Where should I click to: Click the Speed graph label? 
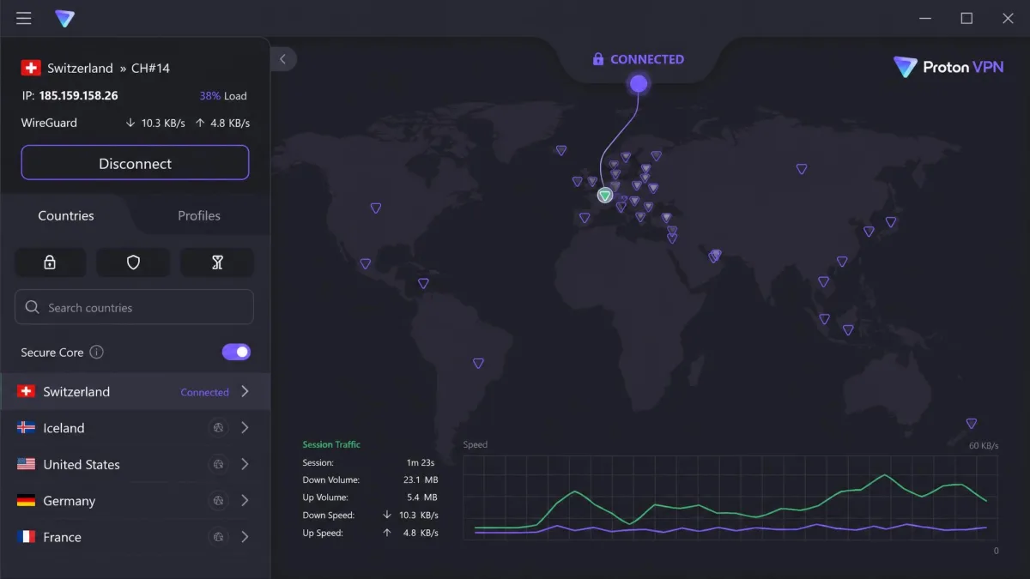click(x=476, y=444)
